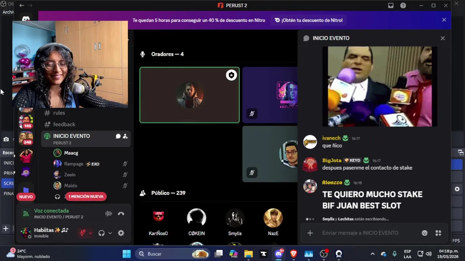The width and height of the screenshot is (465, 261).
Task: Go back with the title bar arrow
Action: (x=22, y=5)
